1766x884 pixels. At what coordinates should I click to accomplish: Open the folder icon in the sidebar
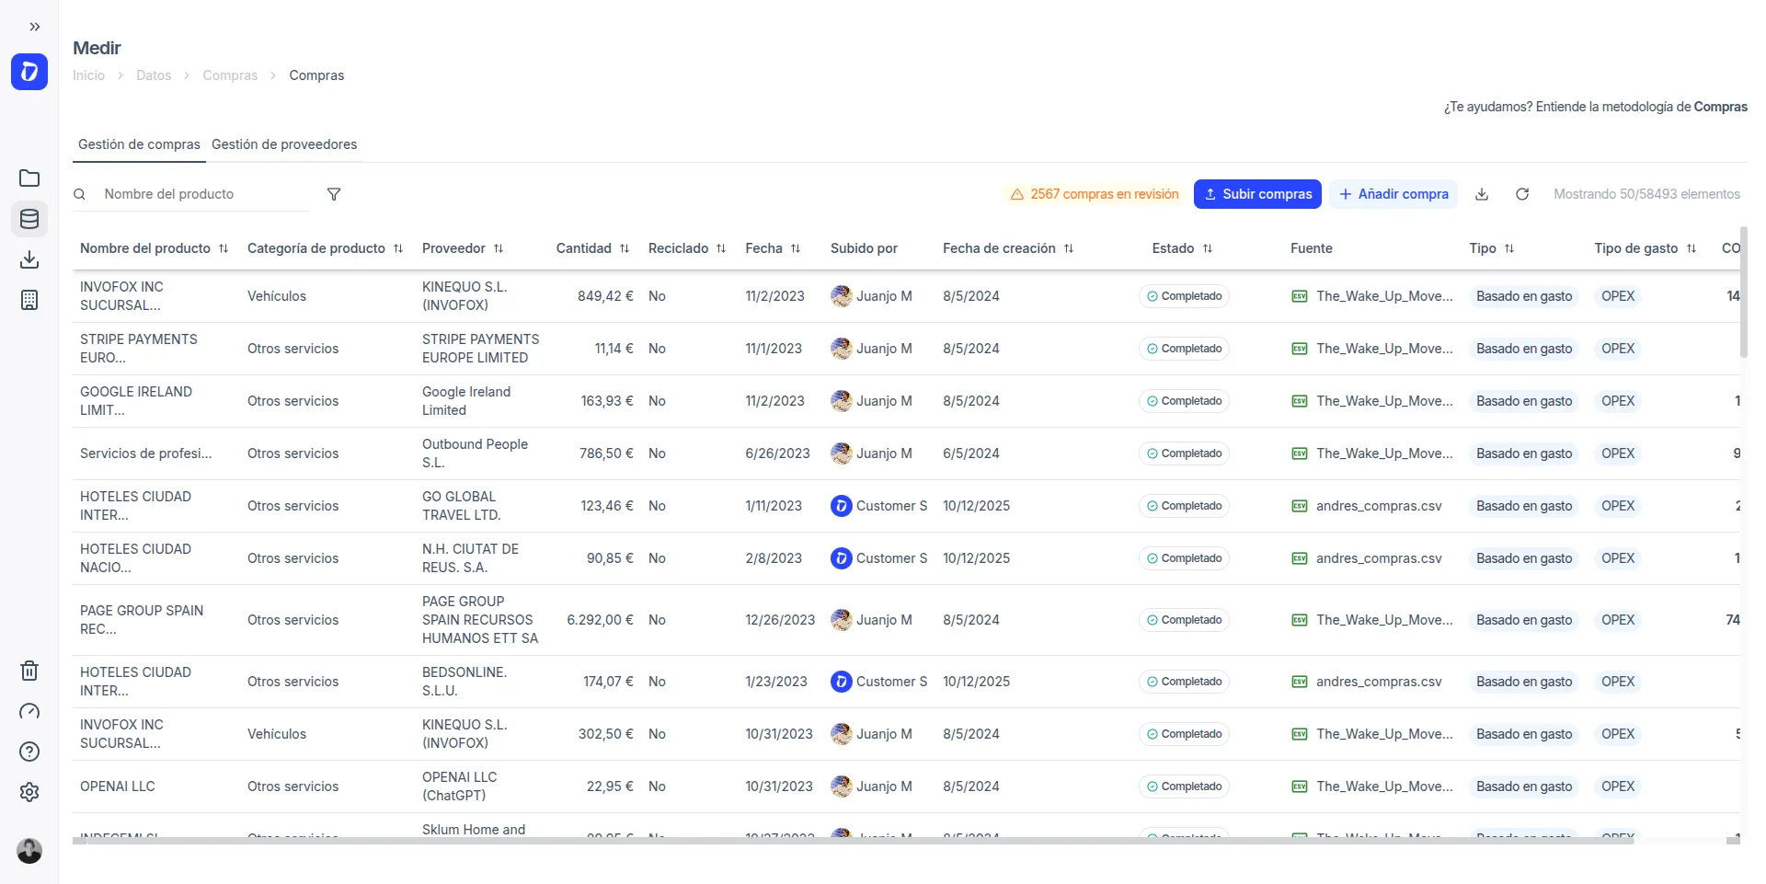click(x=29, y=178)
